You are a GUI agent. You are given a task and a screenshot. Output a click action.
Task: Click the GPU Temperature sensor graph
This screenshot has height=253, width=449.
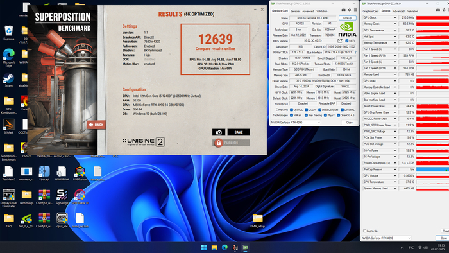tap(432, 30)
